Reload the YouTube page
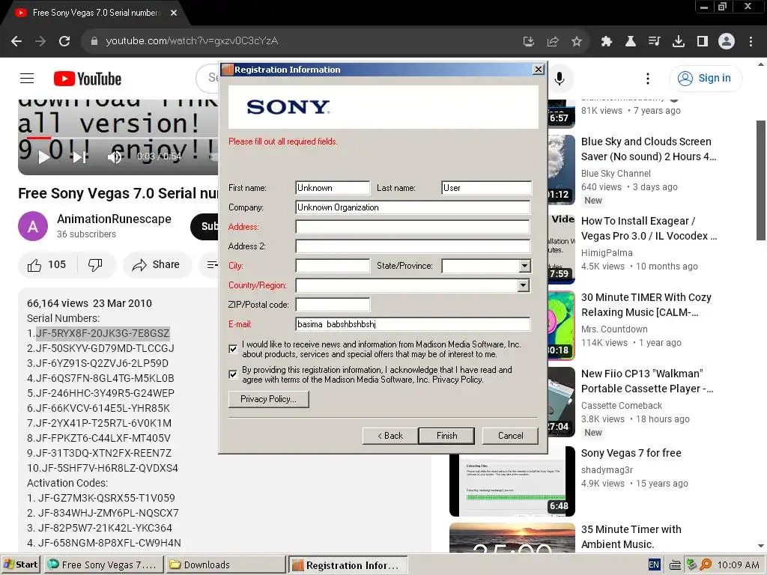 64,41
